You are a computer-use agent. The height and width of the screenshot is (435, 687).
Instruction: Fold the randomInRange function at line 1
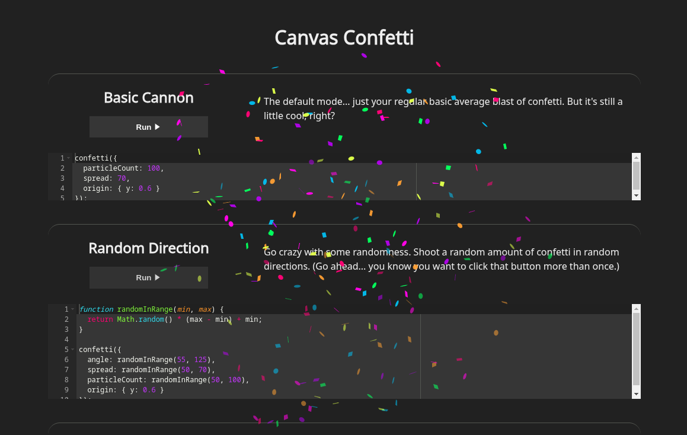[73, 309]
